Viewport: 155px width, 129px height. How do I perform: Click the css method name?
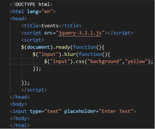pyautogui.click(x=80, y=61)
